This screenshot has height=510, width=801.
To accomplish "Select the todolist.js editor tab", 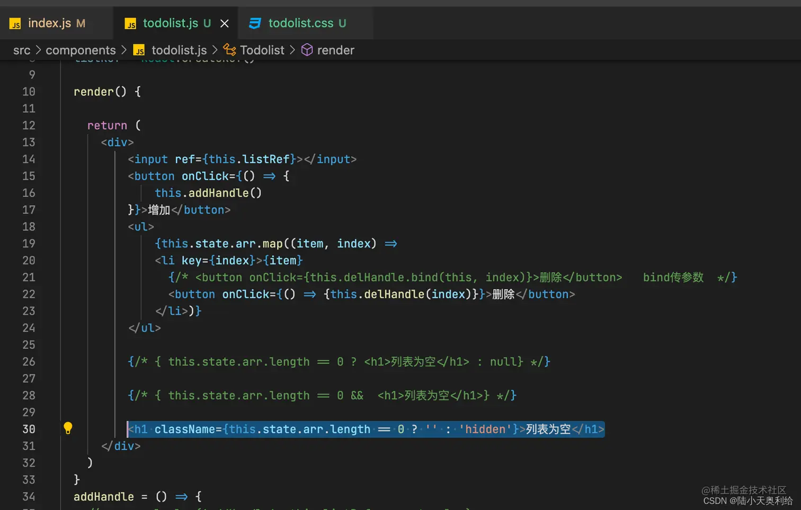I will click(x=170, y=23).
